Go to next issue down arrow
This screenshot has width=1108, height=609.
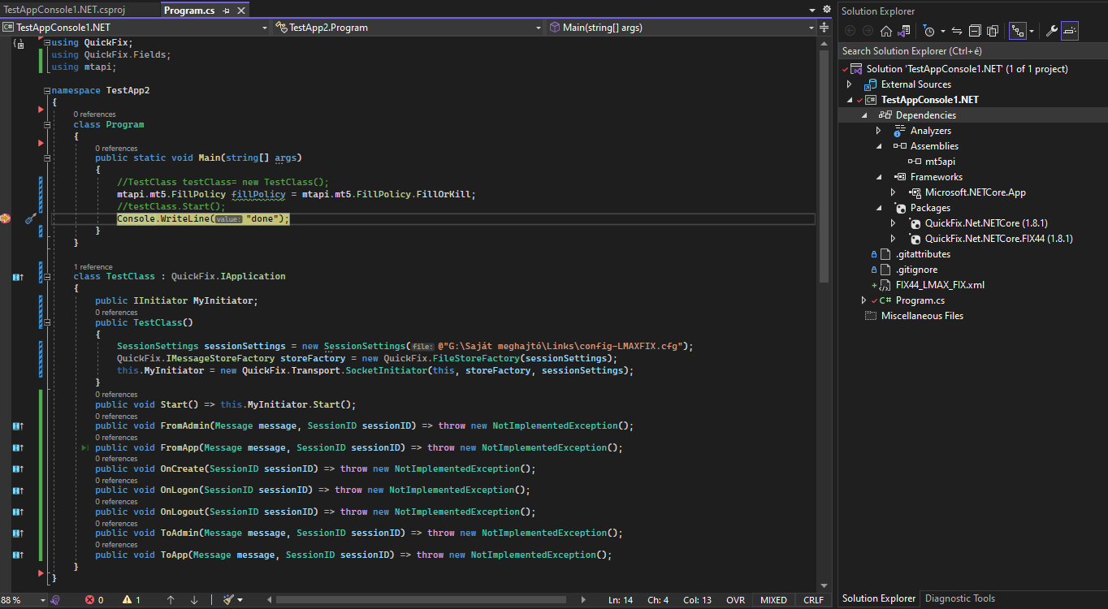[194, 600]
